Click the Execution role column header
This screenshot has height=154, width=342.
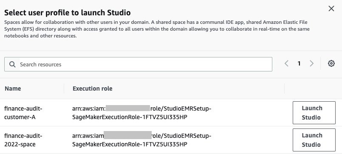click(93, 88)
